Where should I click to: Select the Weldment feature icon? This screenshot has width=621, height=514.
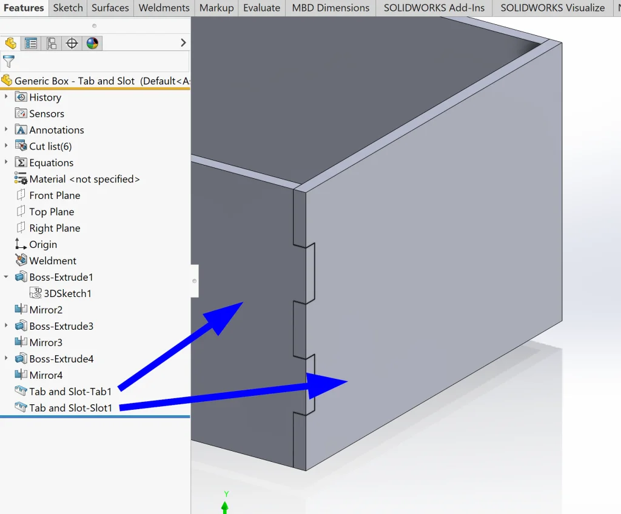point(21,261)
